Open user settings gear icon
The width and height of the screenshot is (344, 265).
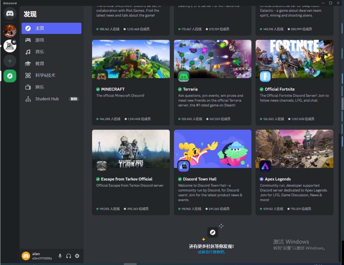click(77, 256)
